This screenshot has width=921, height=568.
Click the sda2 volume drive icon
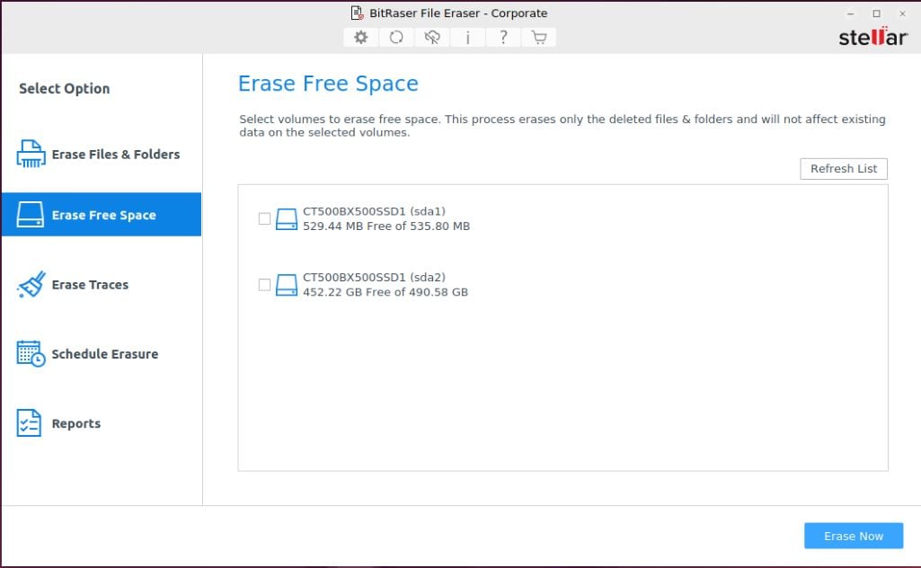[287, 285]
